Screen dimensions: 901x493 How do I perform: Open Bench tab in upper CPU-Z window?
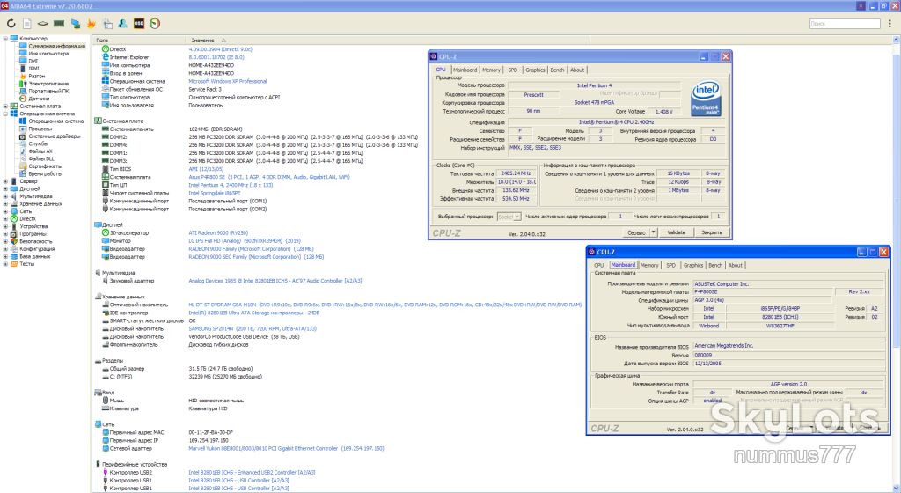[x=557, y=70]
